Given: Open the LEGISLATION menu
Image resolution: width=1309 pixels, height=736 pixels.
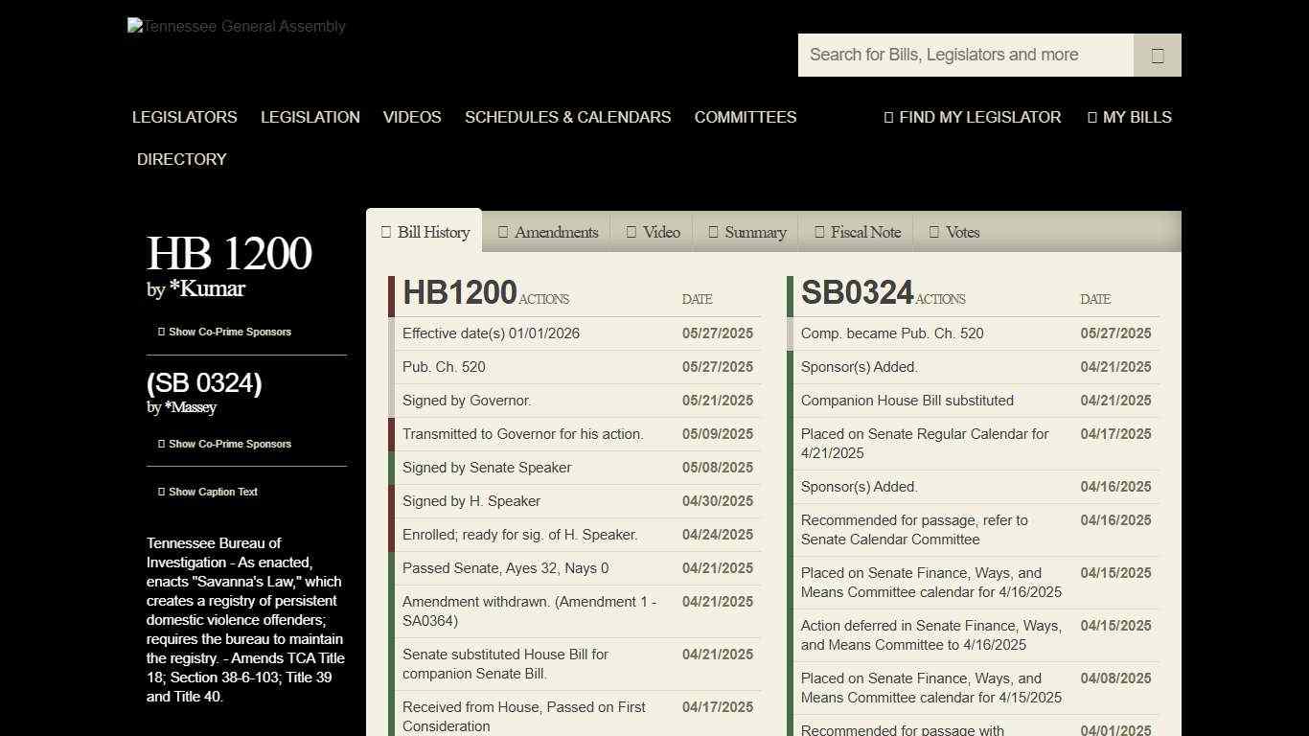Looking at the screenshot, I should pos(310,117).
